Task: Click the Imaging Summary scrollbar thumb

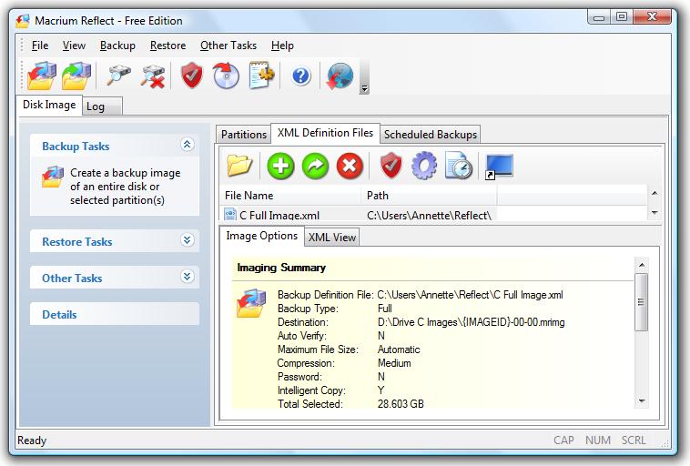Action: (x=642, y=302)
